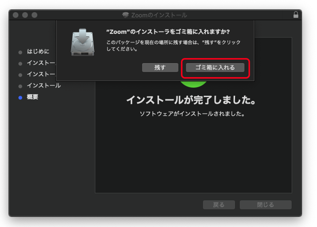Click the dialog question about trashing the Zoom installer
This screenshot has width=317, height=227.
(x=168, y=32)
